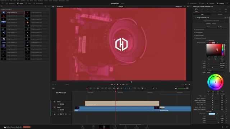Click the Timeline View Options icon

(54, 89)
